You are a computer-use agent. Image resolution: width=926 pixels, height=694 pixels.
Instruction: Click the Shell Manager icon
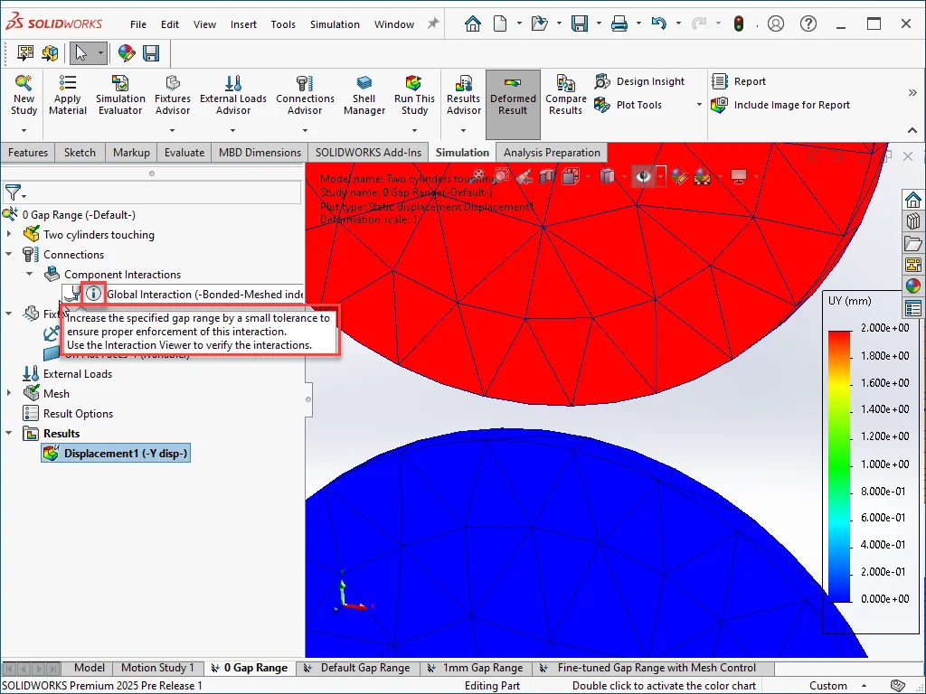[x=364, y=95]
